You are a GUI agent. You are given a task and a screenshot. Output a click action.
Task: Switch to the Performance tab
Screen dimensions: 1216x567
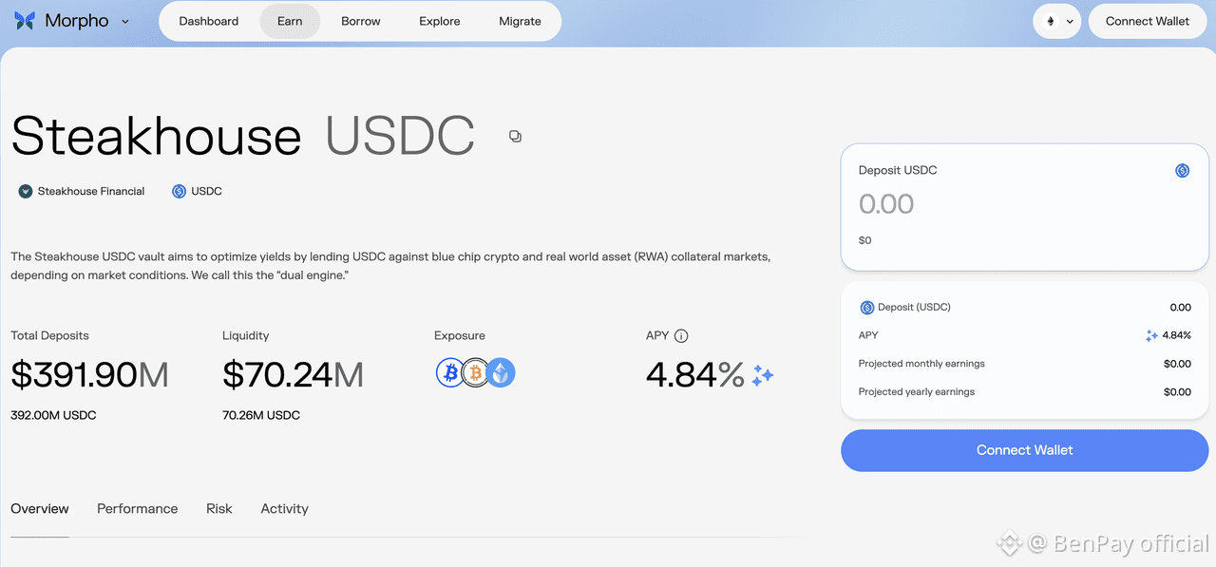(x=137, y=509)
